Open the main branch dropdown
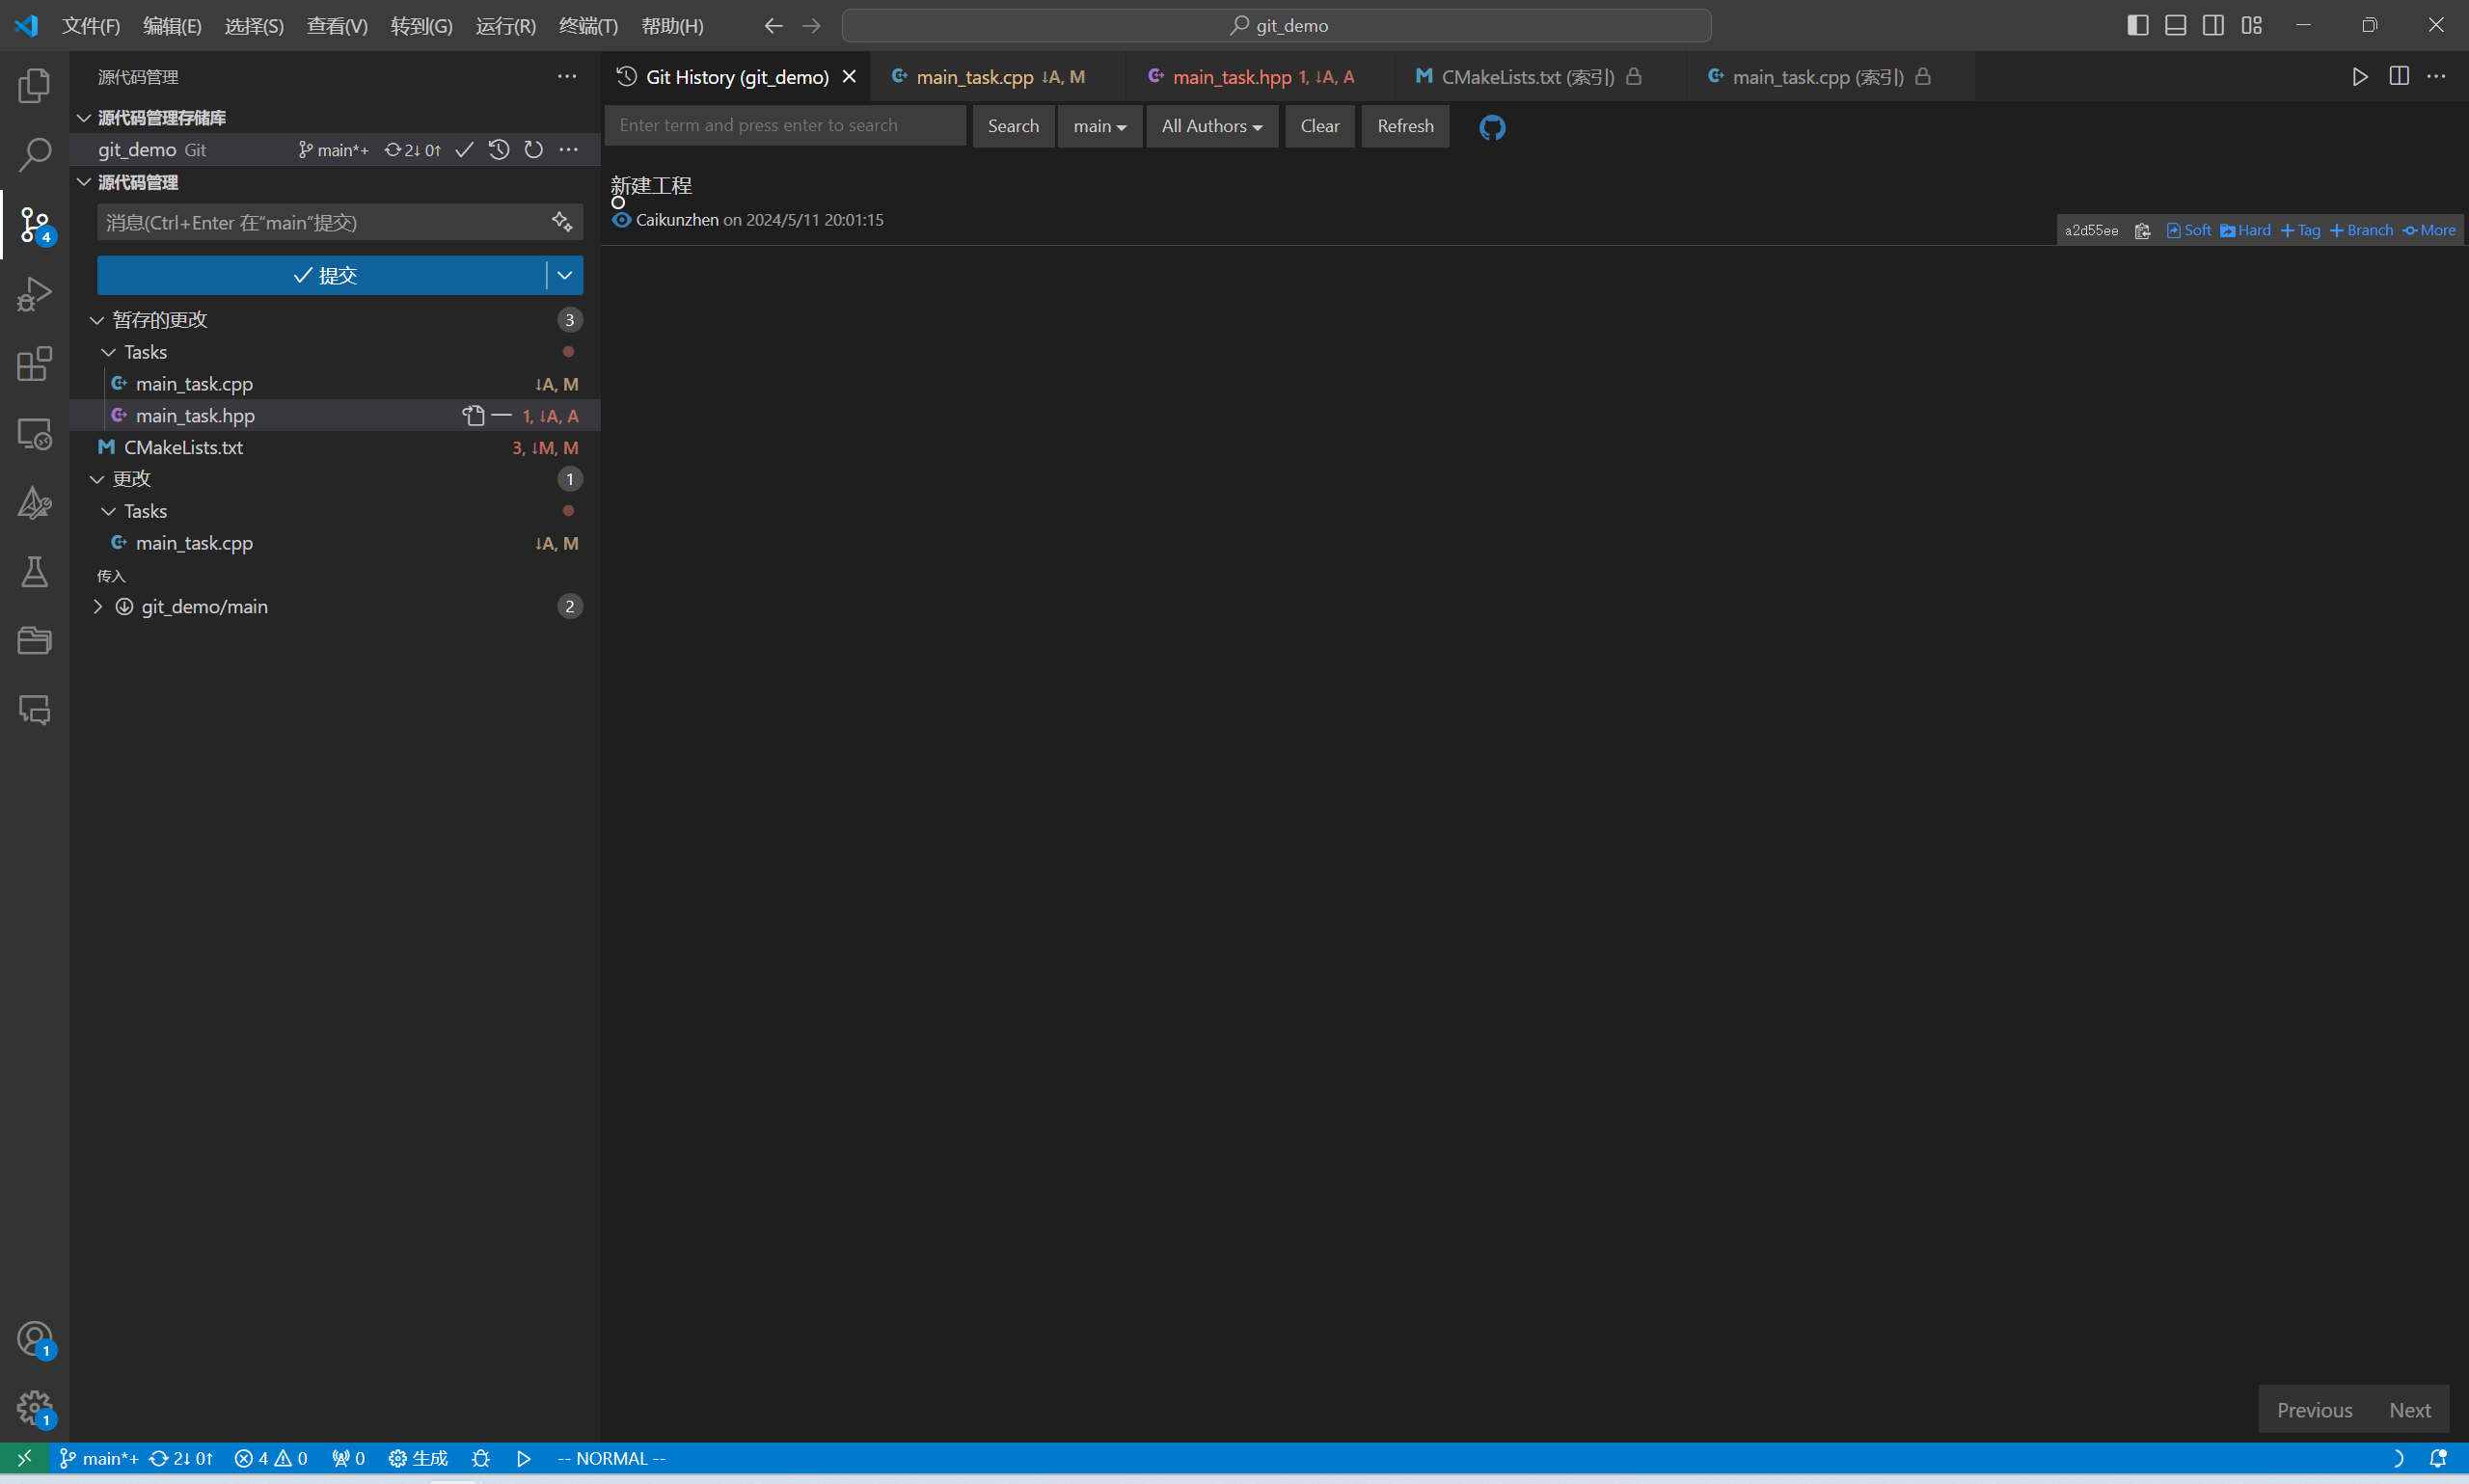Image resolution: width=2469 pixels, height=1484 pixels. [1099, 126]
